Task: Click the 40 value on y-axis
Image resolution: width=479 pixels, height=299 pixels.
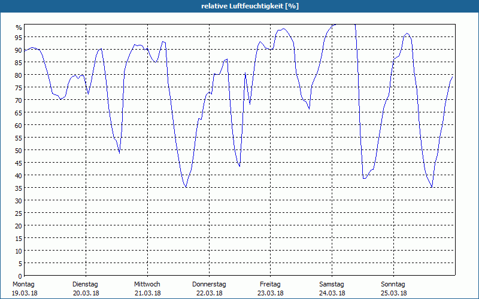Action: tap(19, 175)
